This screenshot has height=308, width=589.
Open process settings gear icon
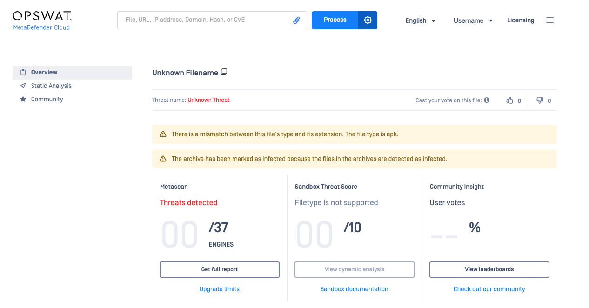coord(368,20)
